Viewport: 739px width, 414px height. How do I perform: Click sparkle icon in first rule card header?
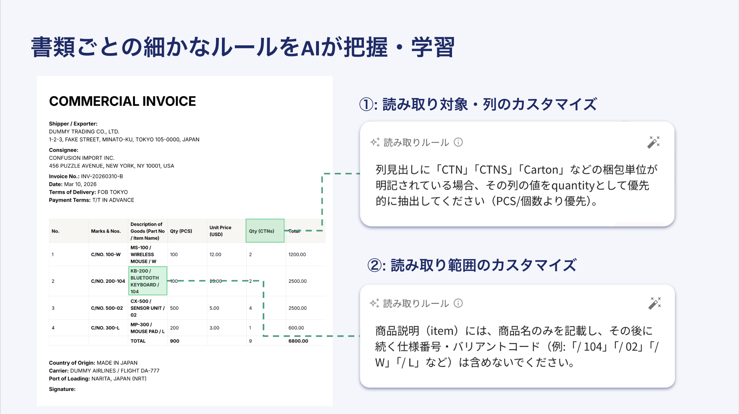pos(375,142)
